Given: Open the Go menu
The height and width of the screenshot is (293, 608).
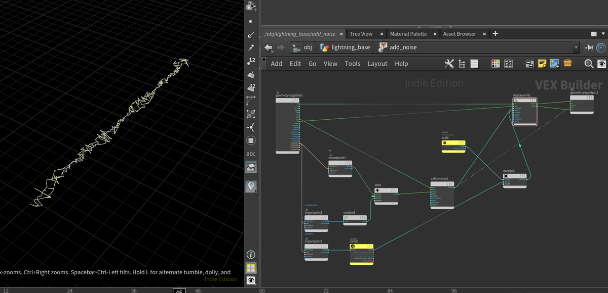Looking at the screenshot, I should [313, 64].
